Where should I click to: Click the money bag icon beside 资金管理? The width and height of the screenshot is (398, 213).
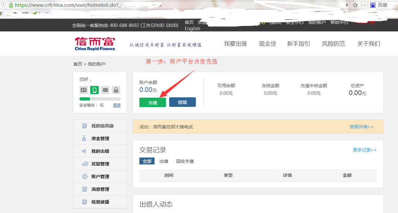pos(84,138)
